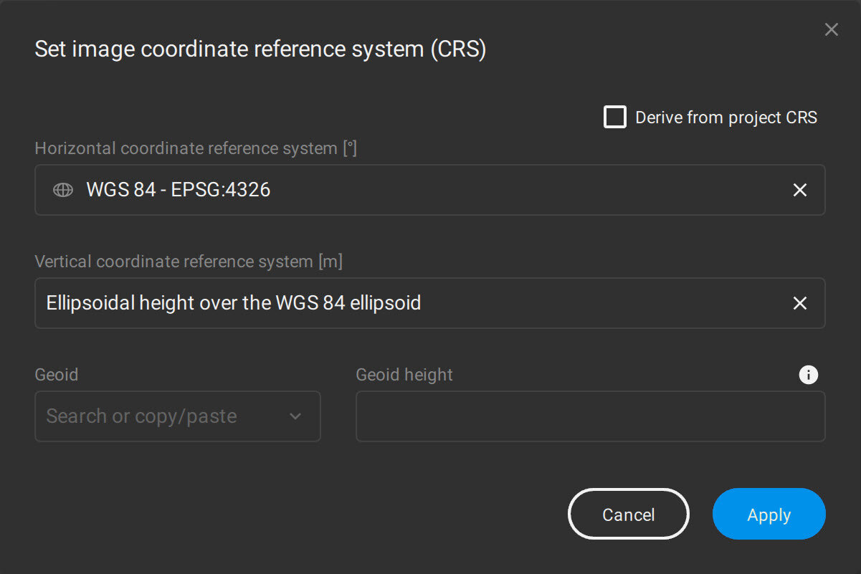Clear the horizontal CRS selection using its X icon

[800, 190]
